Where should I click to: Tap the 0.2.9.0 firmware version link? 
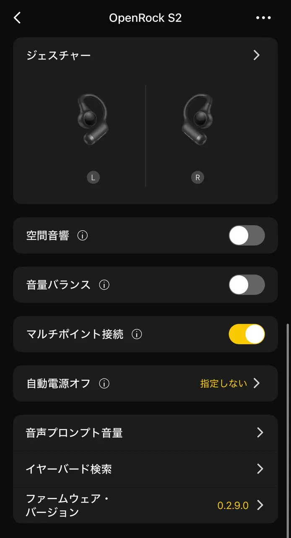[233, 505]
